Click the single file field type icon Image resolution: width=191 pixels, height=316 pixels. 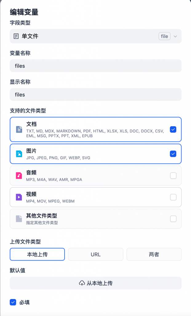pyautogui.click(x=16, y=36)
